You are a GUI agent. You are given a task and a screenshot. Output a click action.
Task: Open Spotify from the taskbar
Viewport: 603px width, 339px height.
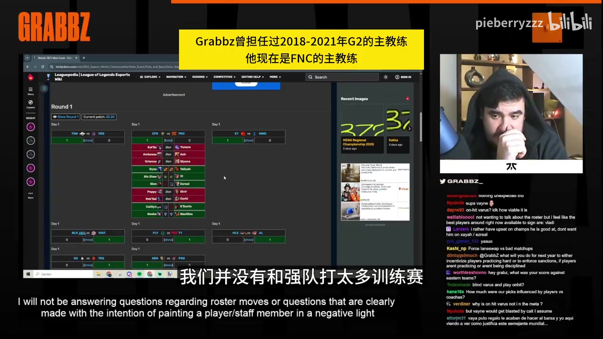point(140,274)
